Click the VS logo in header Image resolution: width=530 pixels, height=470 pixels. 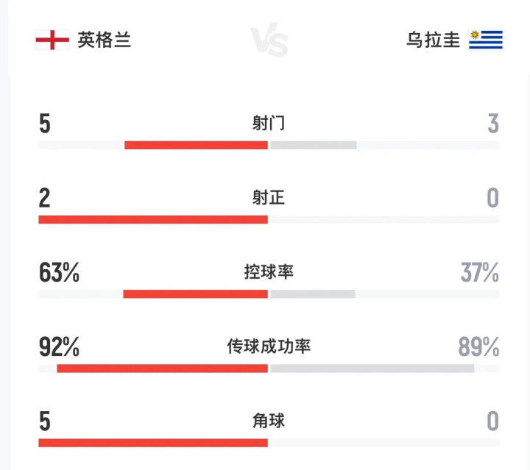[x=269, y=40]
